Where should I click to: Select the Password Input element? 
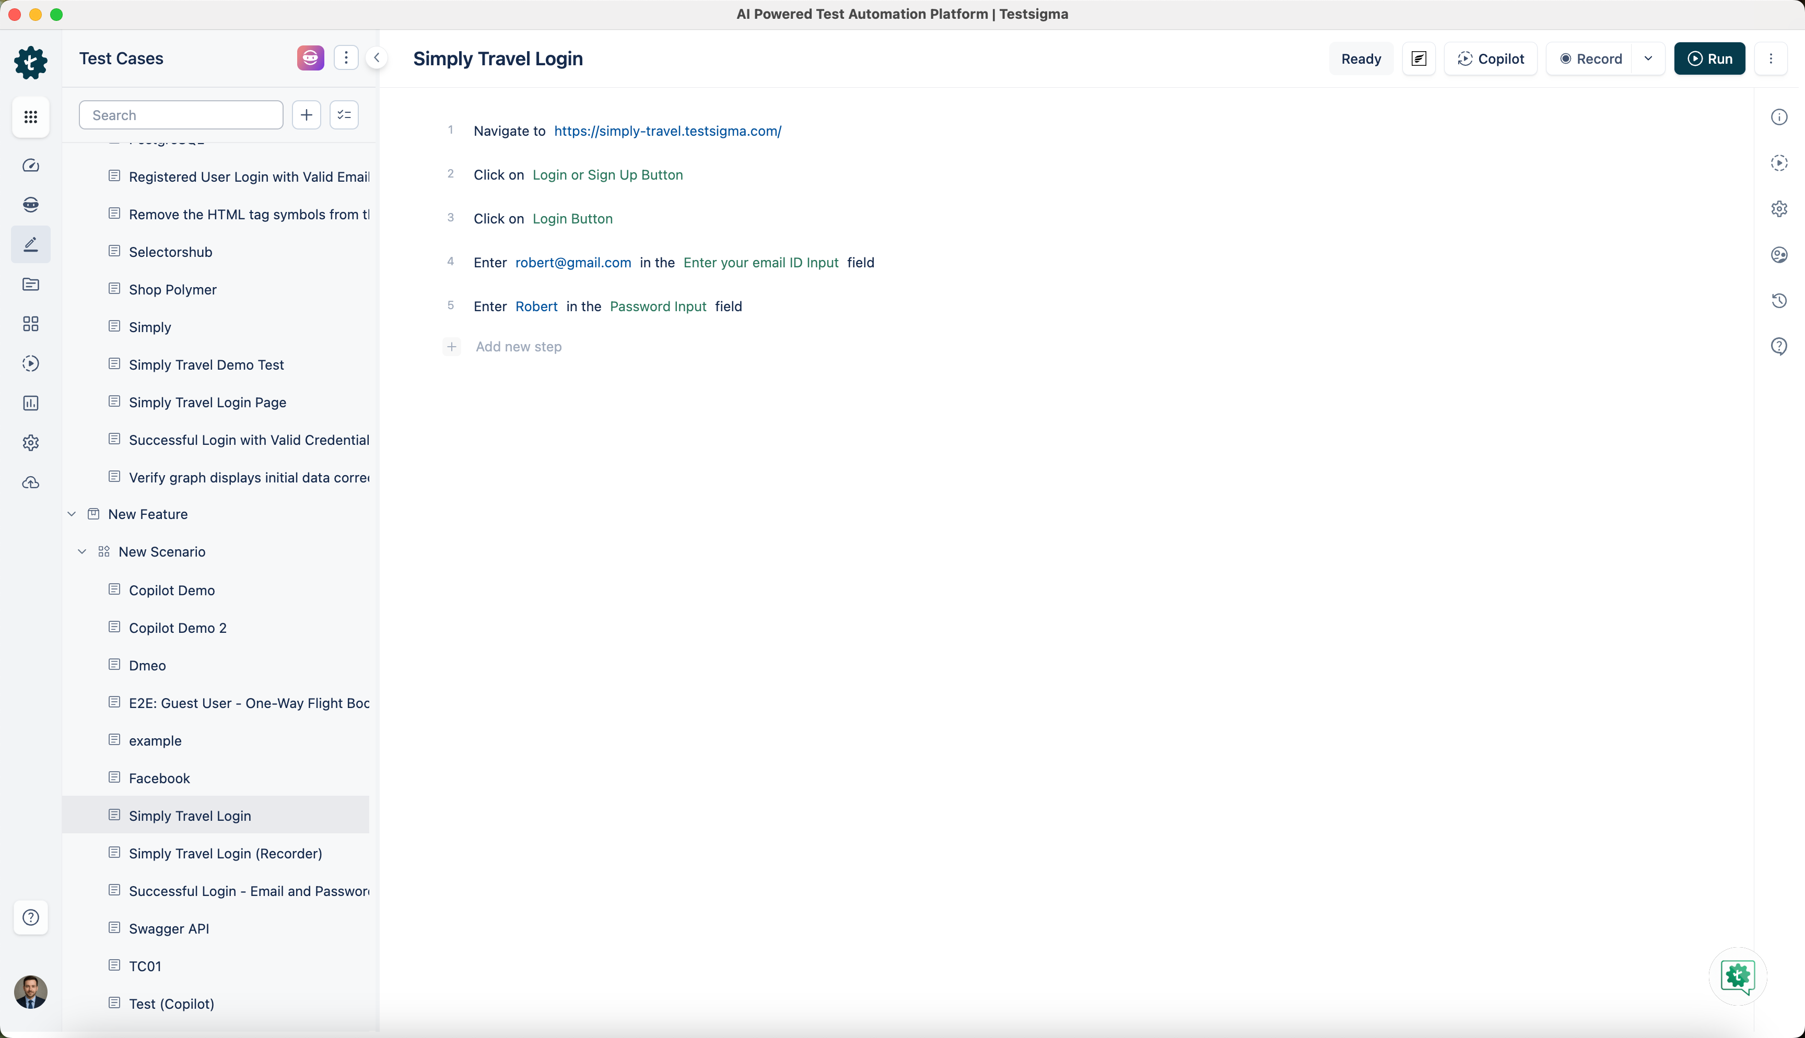[x=658, y=306]
